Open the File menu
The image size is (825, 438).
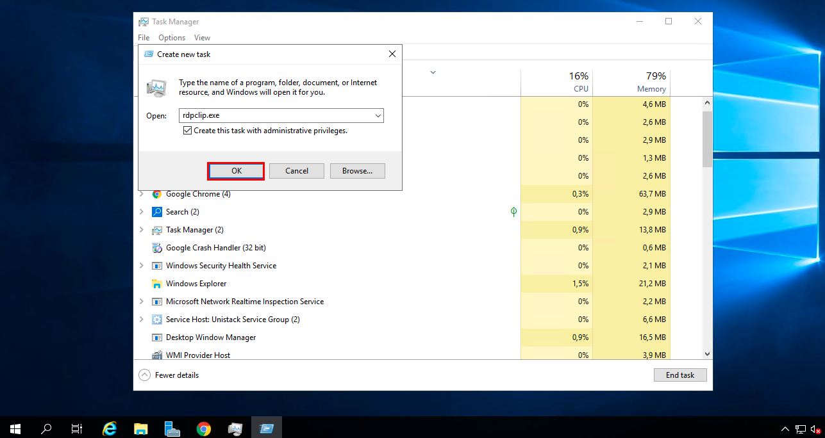pos(144,38)
